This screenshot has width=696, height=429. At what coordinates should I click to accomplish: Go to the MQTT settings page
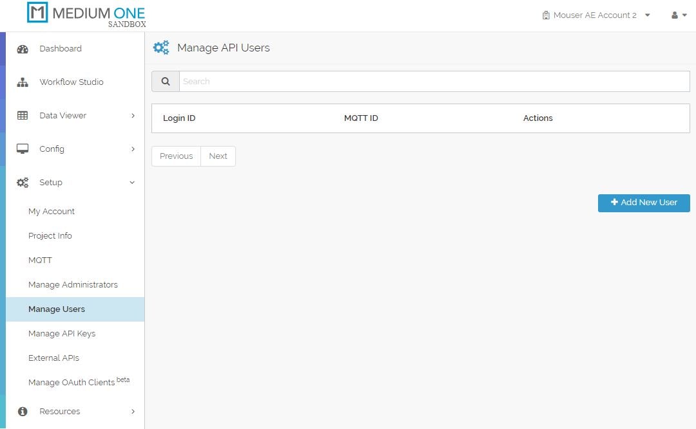[x=41, y=260]
